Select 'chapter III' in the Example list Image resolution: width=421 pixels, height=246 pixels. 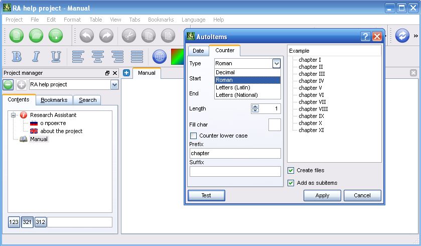tap(312, 74)
